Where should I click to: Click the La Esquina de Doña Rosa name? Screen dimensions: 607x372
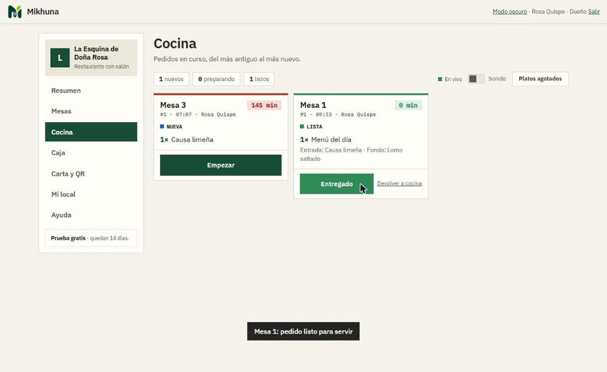97,53
